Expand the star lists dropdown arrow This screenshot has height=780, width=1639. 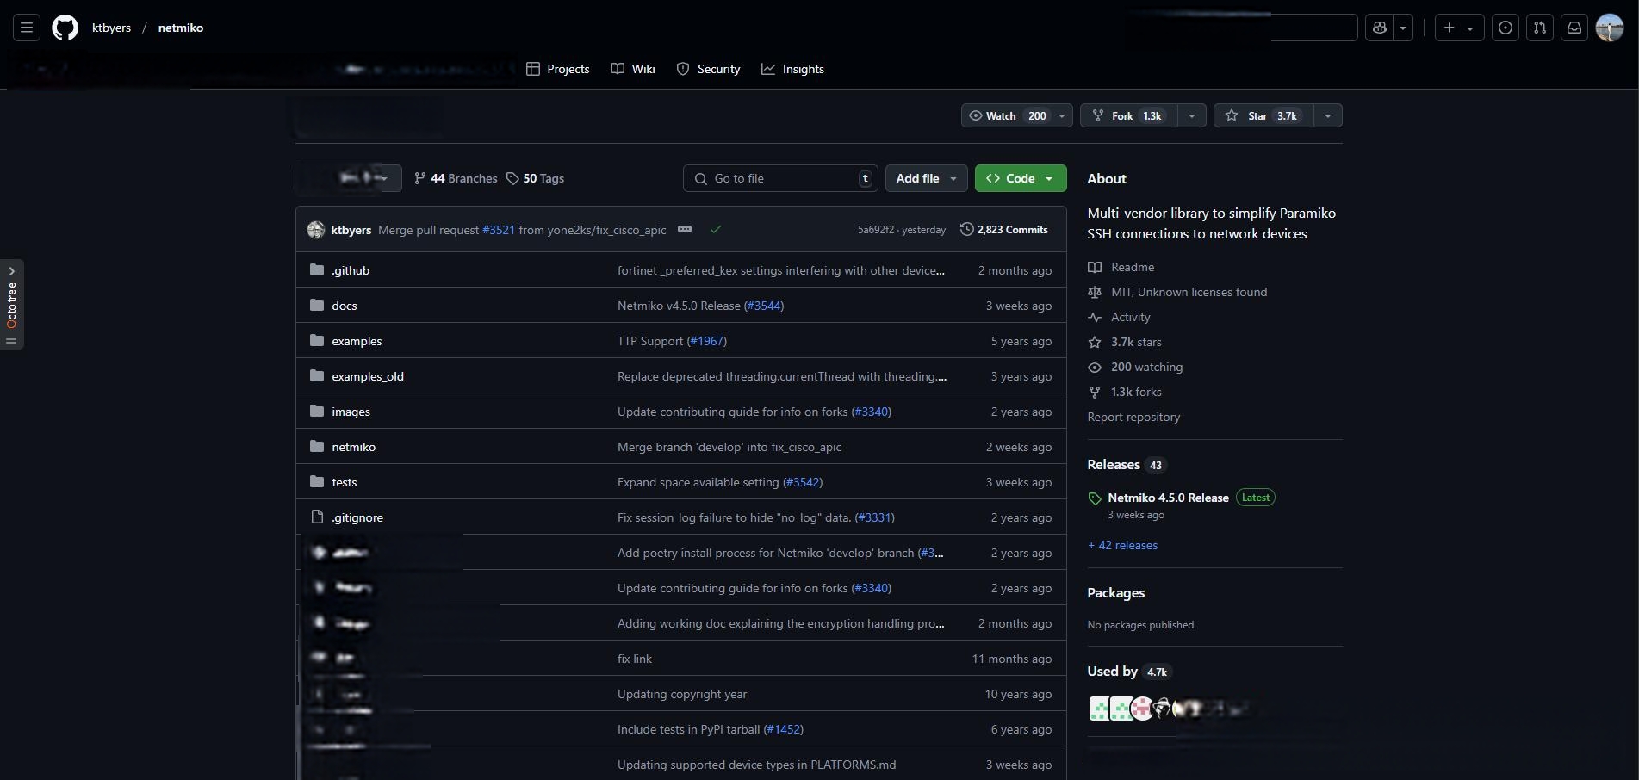click(1328, 115)
